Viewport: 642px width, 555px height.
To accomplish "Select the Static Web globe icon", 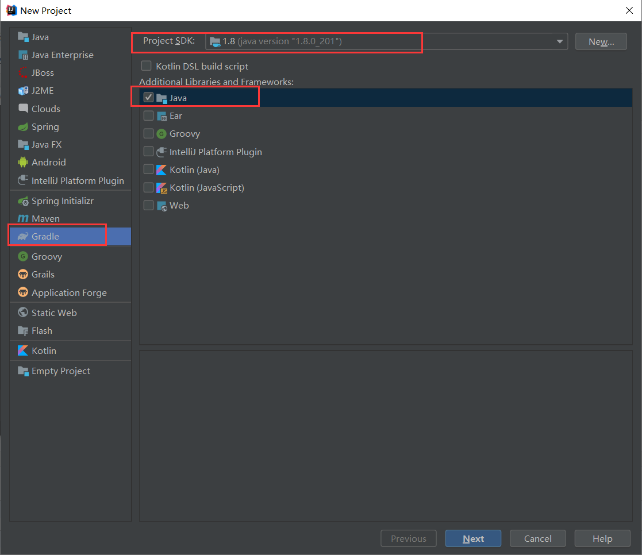I will tap(23, 313).
